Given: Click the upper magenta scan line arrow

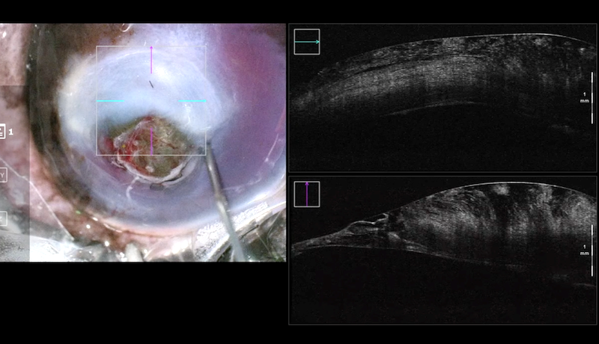Looking at the screenshot, I should 151,60.
